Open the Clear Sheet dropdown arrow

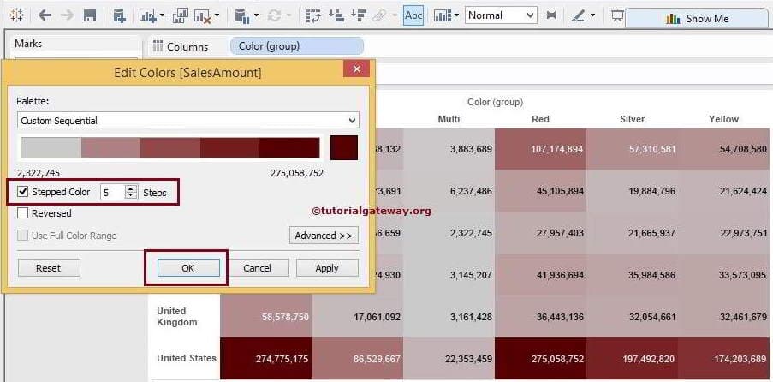(217, 15)
